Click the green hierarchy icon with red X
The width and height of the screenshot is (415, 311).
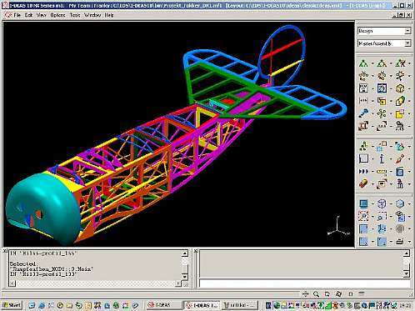click(400, 63)
